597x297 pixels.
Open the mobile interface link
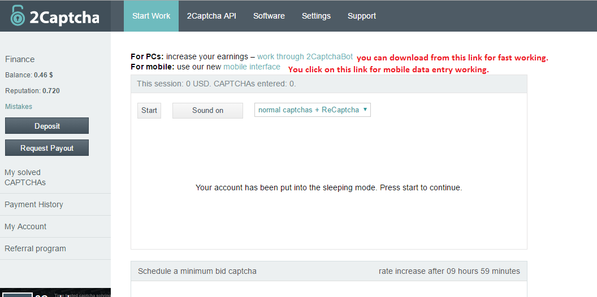[252, 67]
